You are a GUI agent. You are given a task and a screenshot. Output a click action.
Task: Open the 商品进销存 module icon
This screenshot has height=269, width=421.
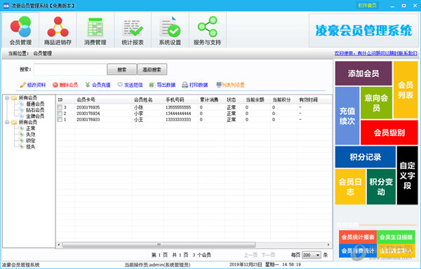pyautogui.click(x=58, y=30)
